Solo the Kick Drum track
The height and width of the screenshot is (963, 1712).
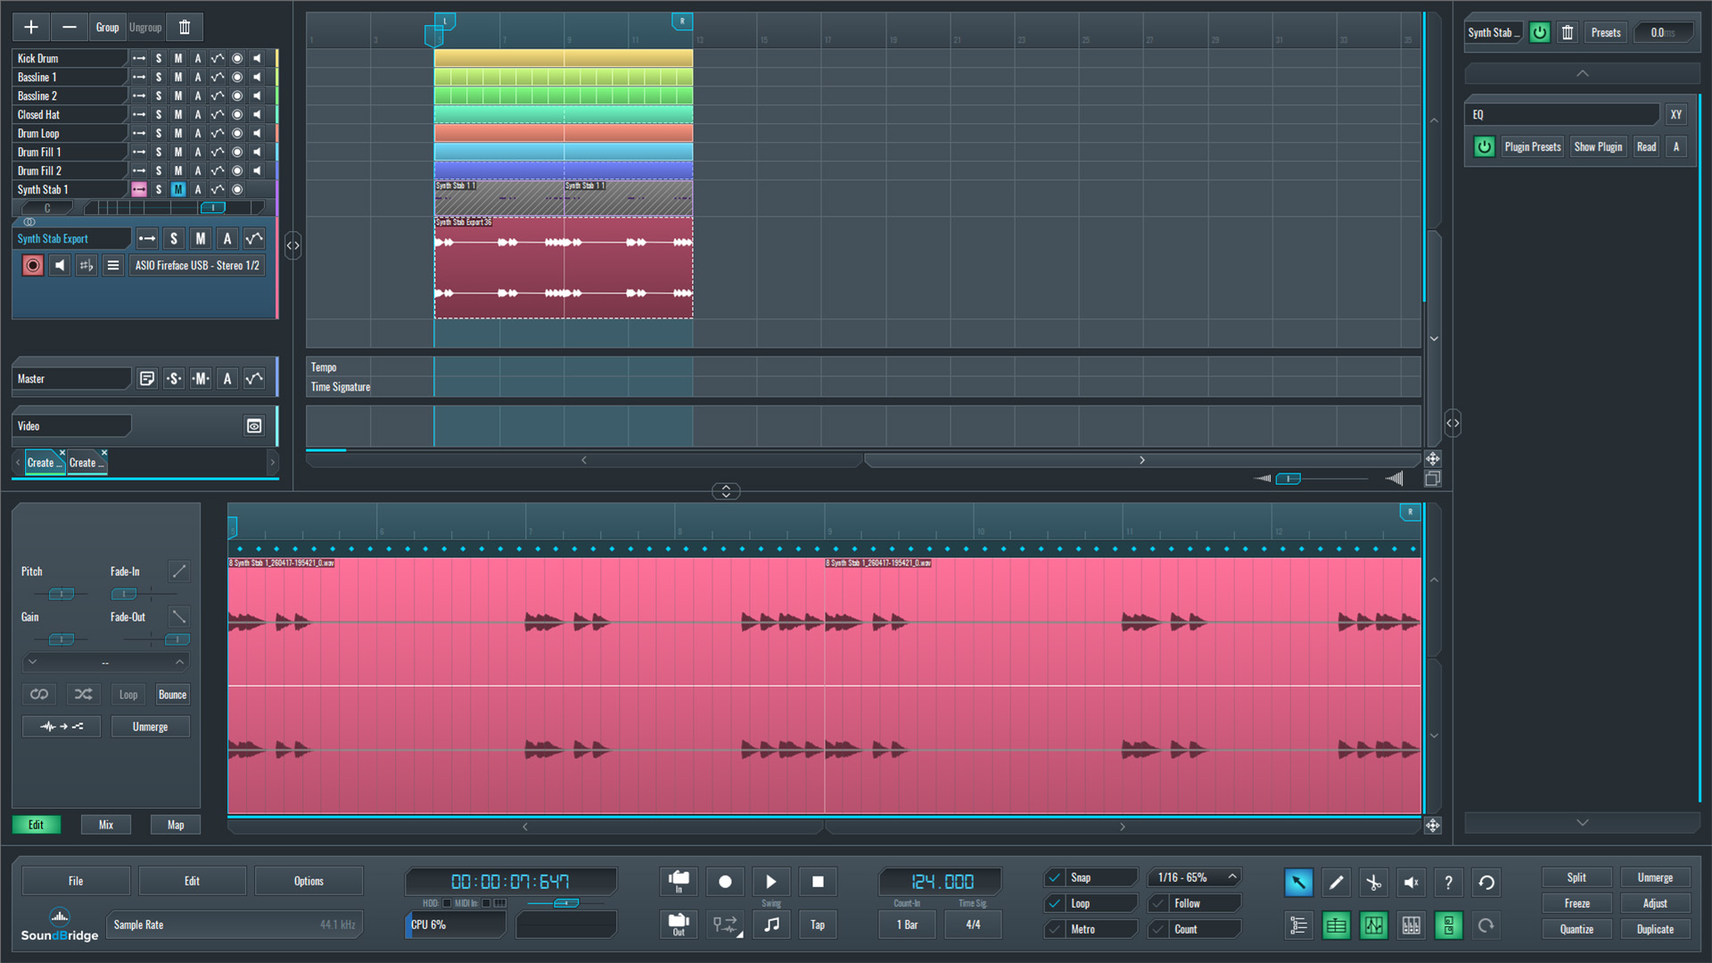(159, 59)
